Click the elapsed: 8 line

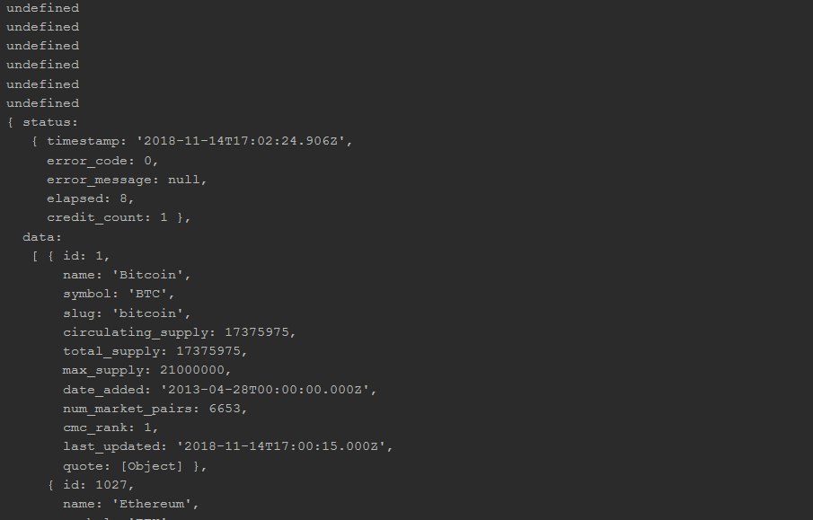91,198
